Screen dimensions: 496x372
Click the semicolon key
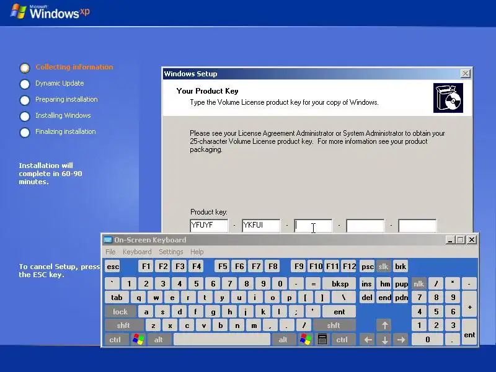click(296, 312)
